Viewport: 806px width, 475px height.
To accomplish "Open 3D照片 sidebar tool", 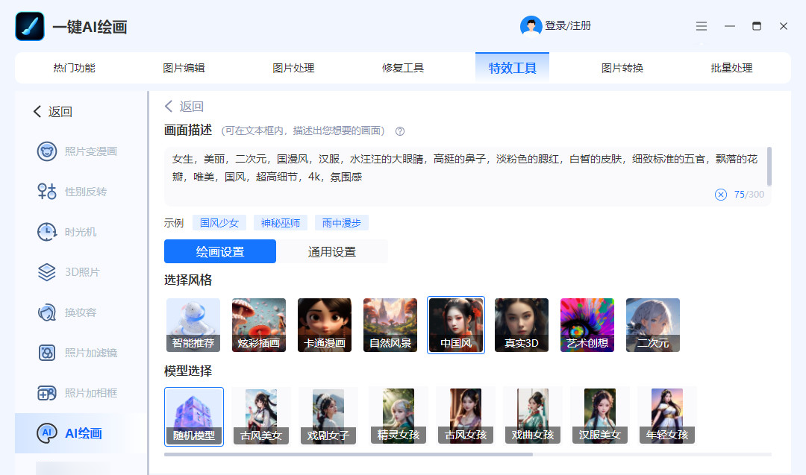I will (x=69, y=272).
